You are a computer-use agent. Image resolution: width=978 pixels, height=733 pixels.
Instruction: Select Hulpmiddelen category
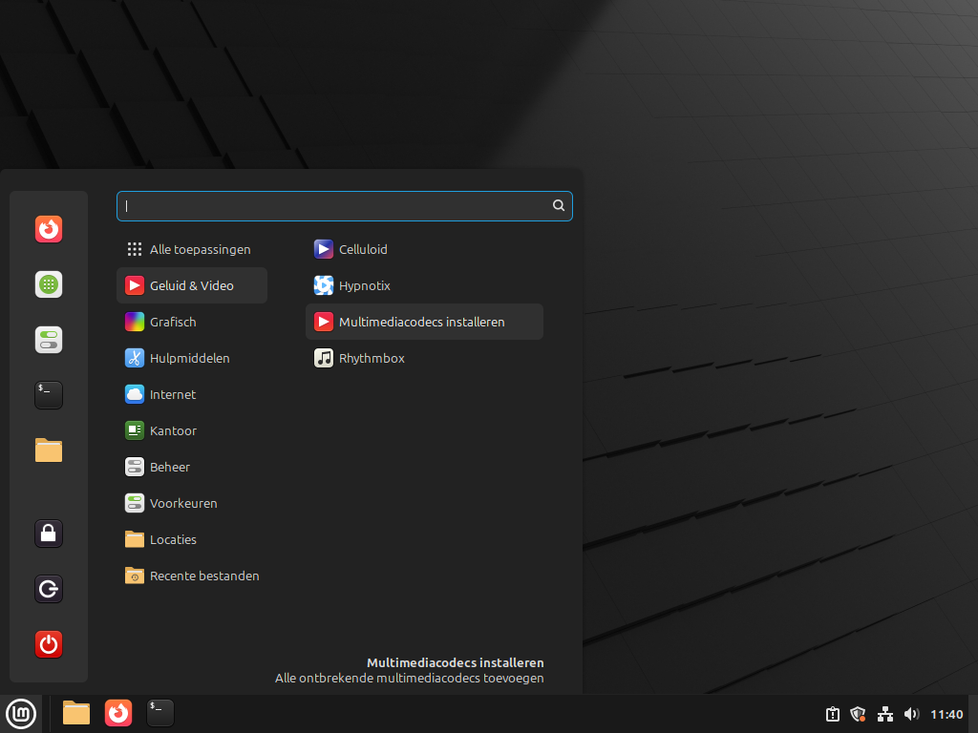[x=191, y=358]
